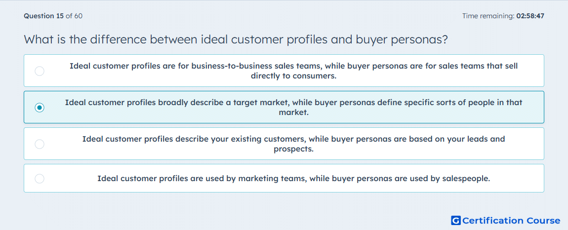
Task: Click the answer card about leads and prospects
Action: pos(284,144)
